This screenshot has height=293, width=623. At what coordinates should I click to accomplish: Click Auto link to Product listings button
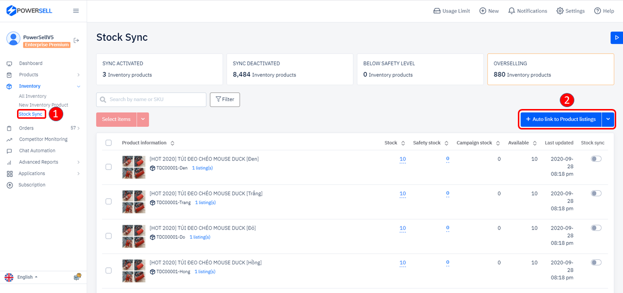click(x=561, y=119)
